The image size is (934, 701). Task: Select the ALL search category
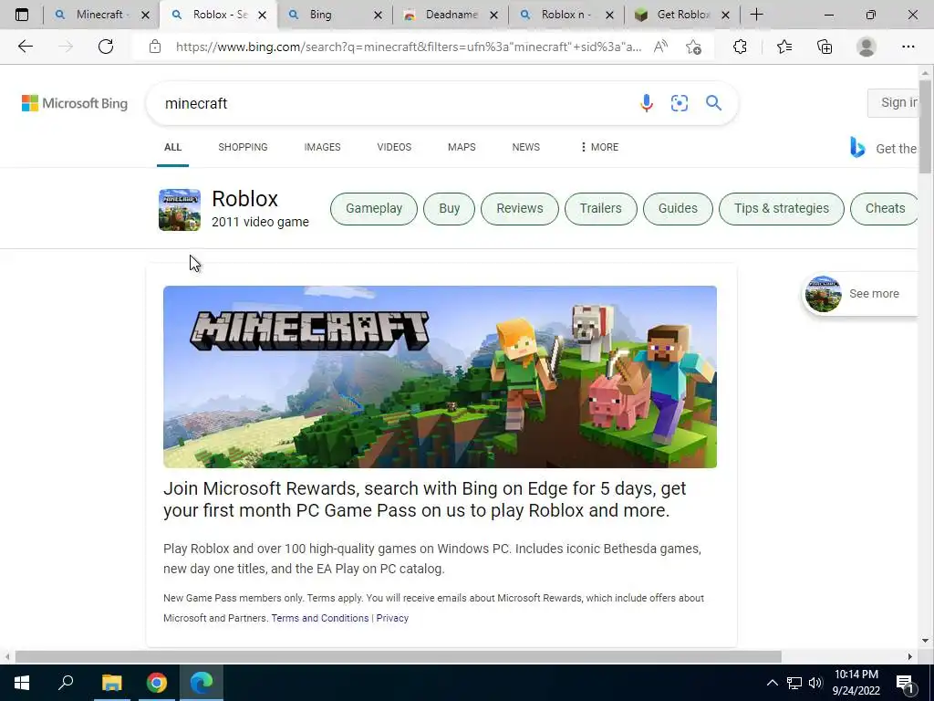[172, 147]
